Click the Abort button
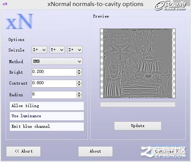 click(x=23, y=151)
